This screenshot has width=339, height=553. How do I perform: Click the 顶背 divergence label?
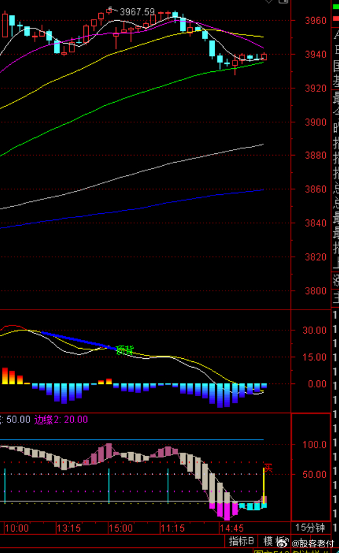click(125, 350)
